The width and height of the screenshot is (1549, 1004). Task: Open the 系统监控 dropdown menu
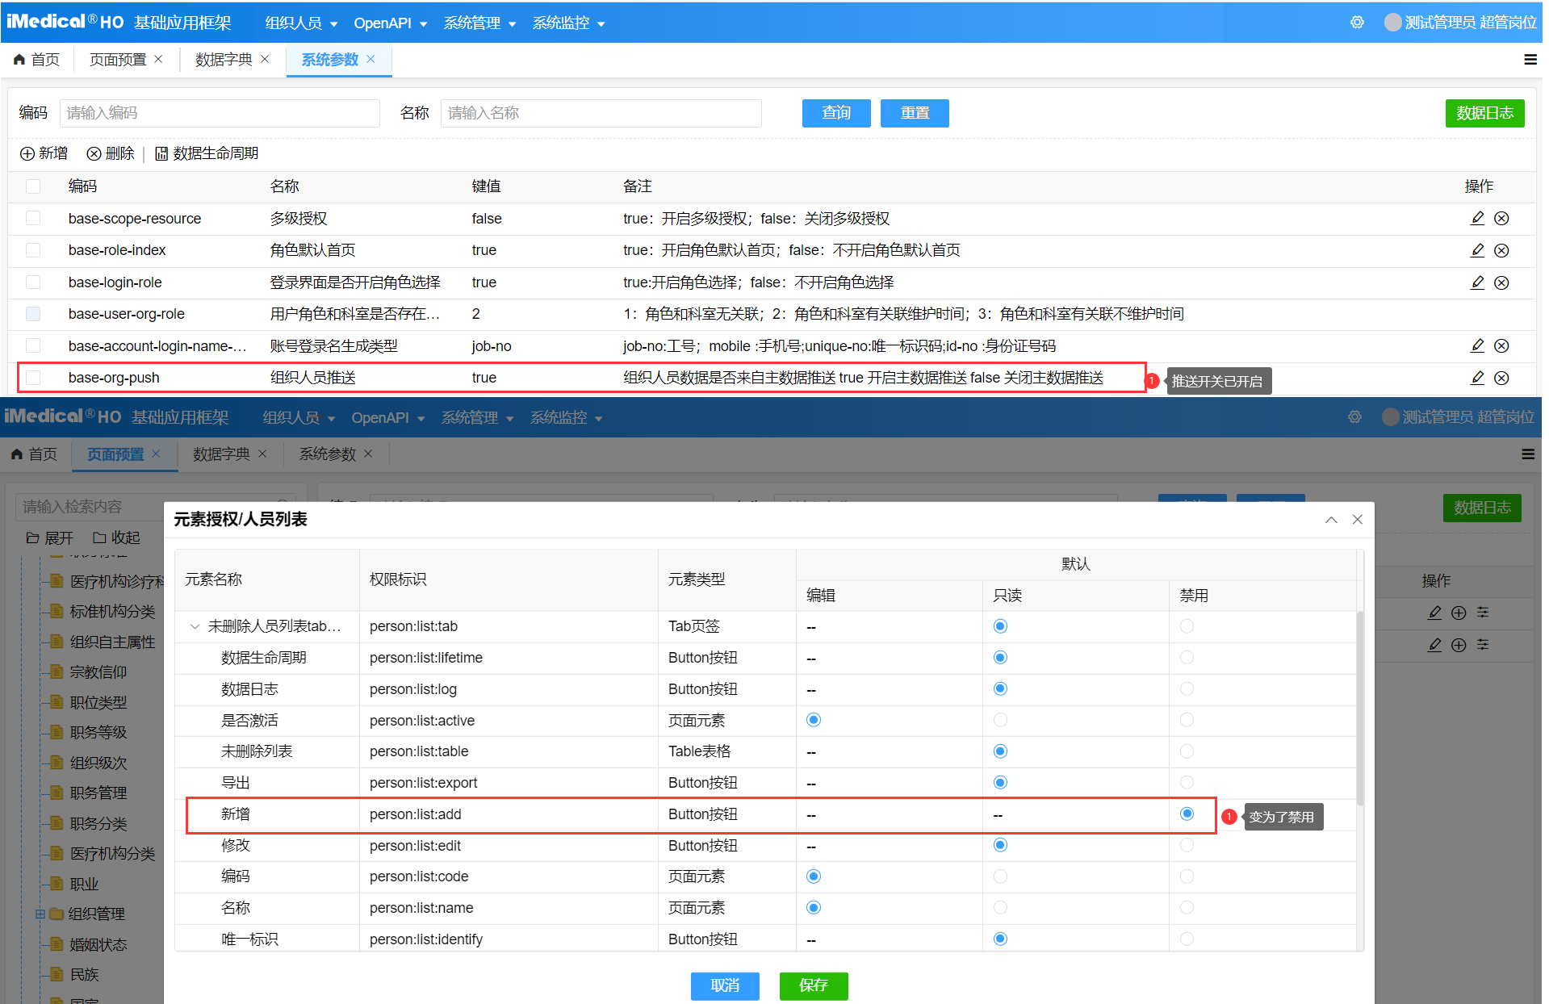tap(568, 23)
